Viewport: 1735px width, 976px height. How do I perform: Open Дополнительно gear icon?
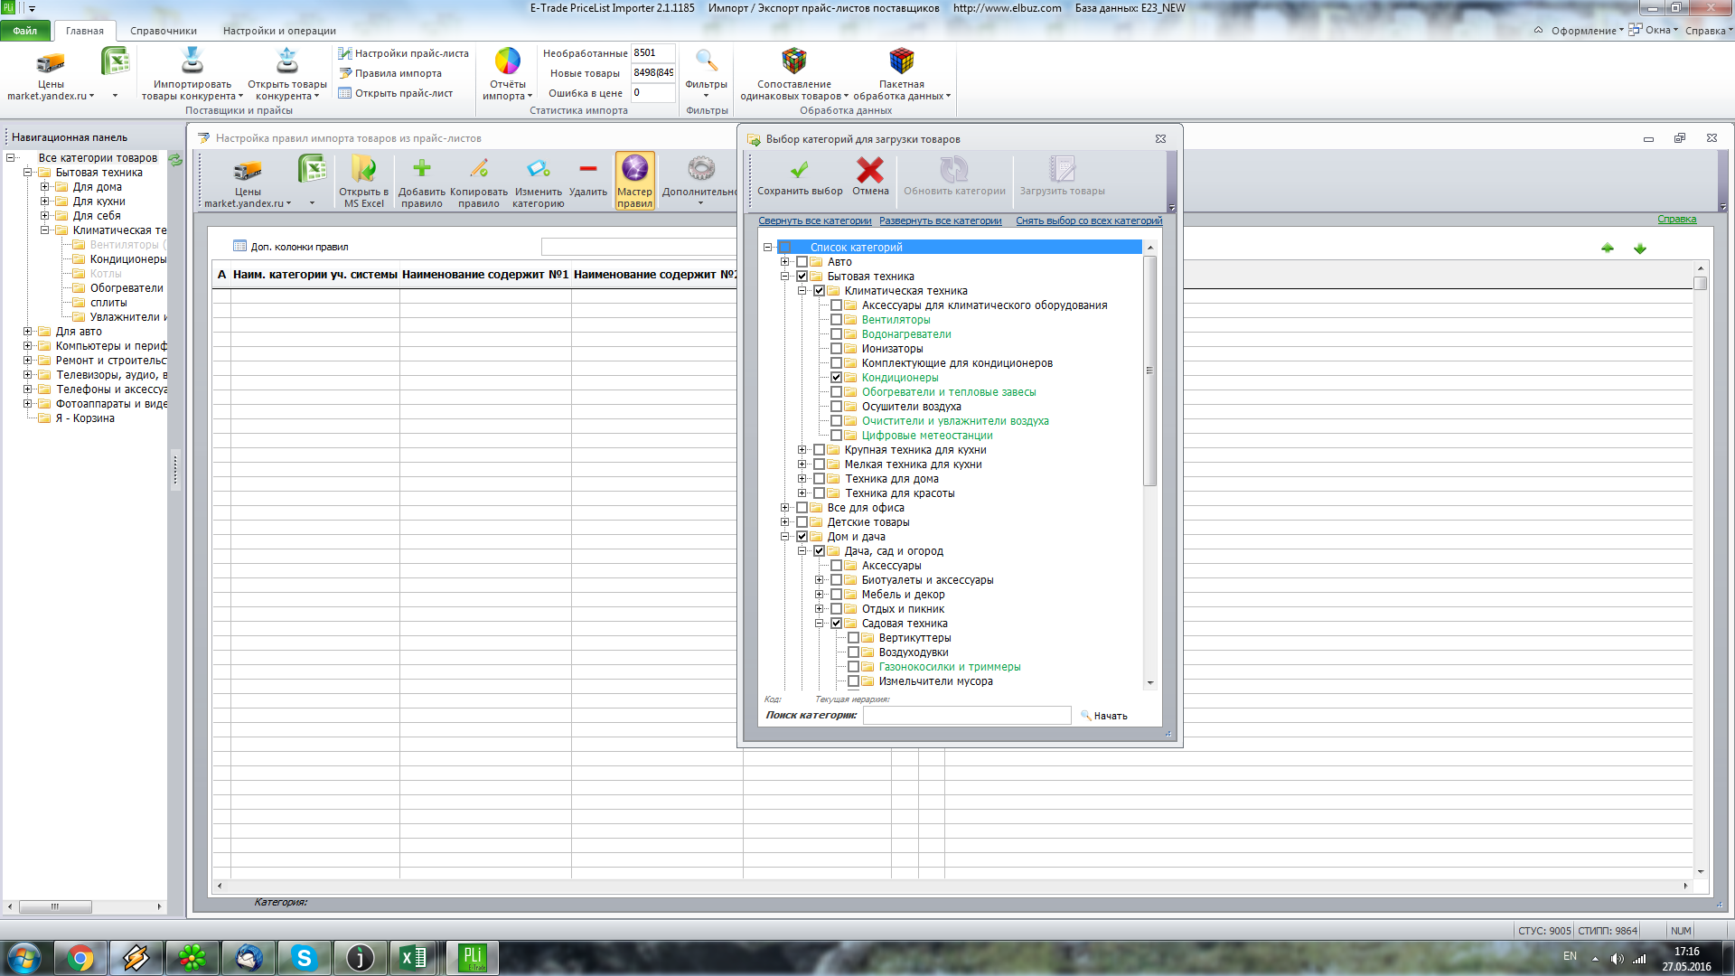(700, 169)
